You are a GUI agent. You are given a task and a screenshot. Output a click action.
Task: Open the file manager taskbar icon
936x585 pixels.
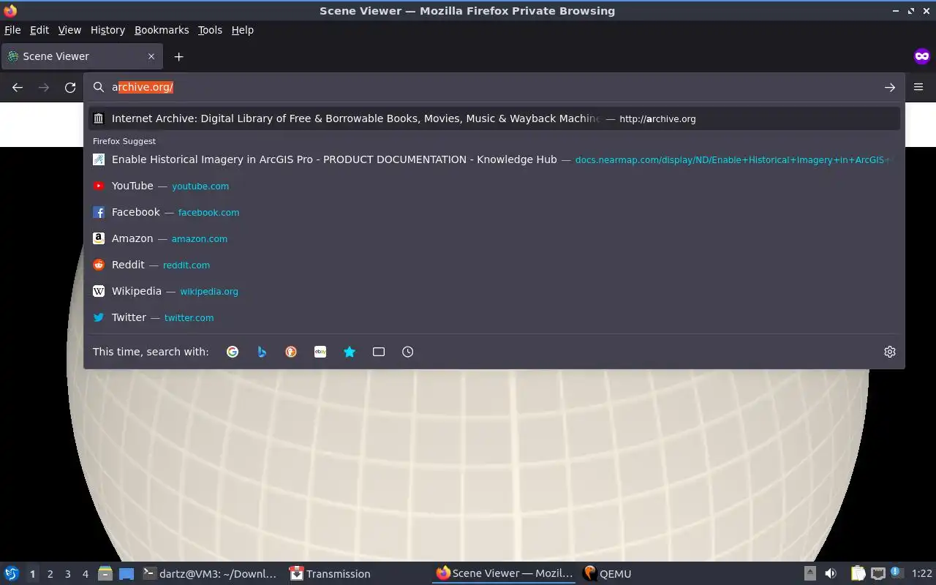[x=105, y=574]
